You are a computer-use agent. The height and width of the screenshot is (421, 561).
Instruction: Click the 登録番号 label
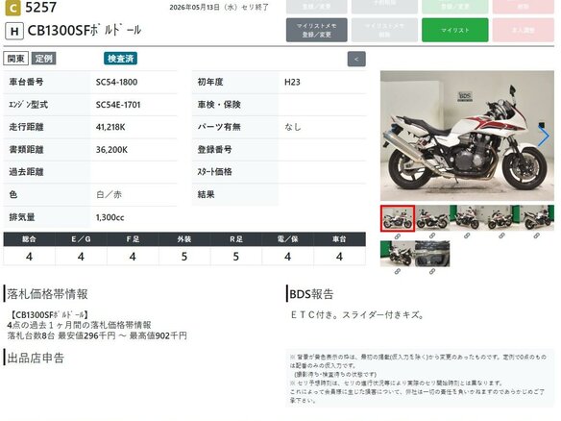click(214, 149)
